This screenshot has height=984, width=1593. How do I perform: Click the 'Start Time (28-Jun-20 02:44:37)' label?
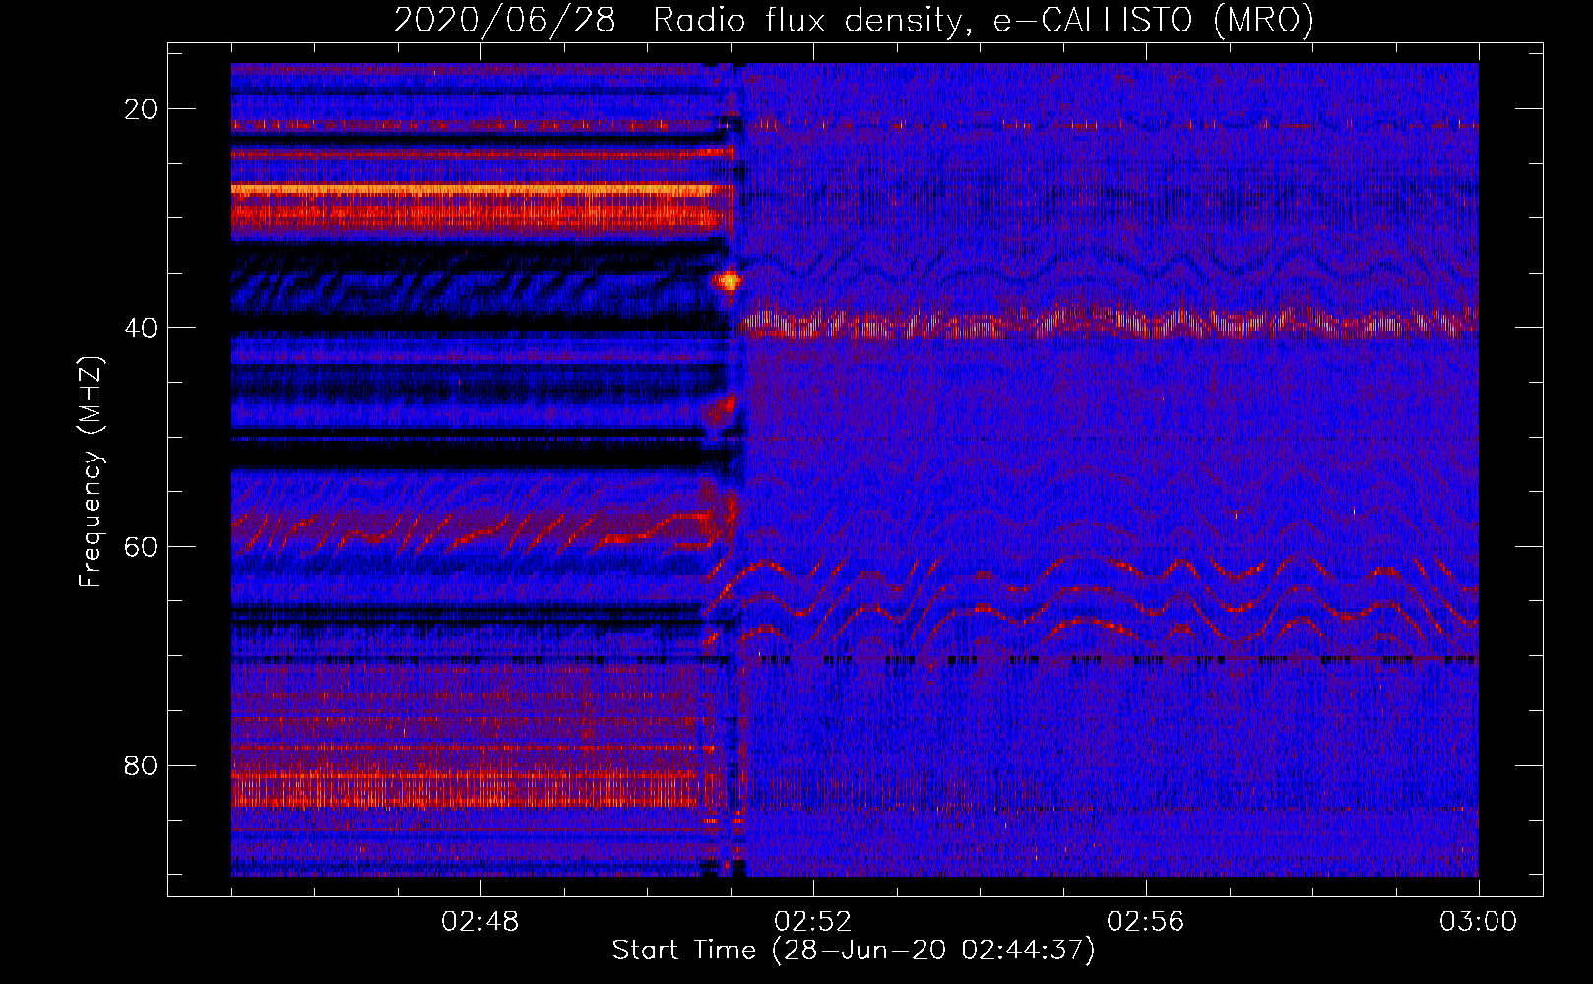(854, 951)
